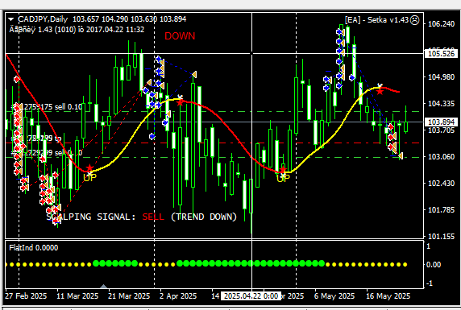Click the orange trade-close arrow at the dashed blue lines' tip
Screen dimensions: 461x310
193,74
